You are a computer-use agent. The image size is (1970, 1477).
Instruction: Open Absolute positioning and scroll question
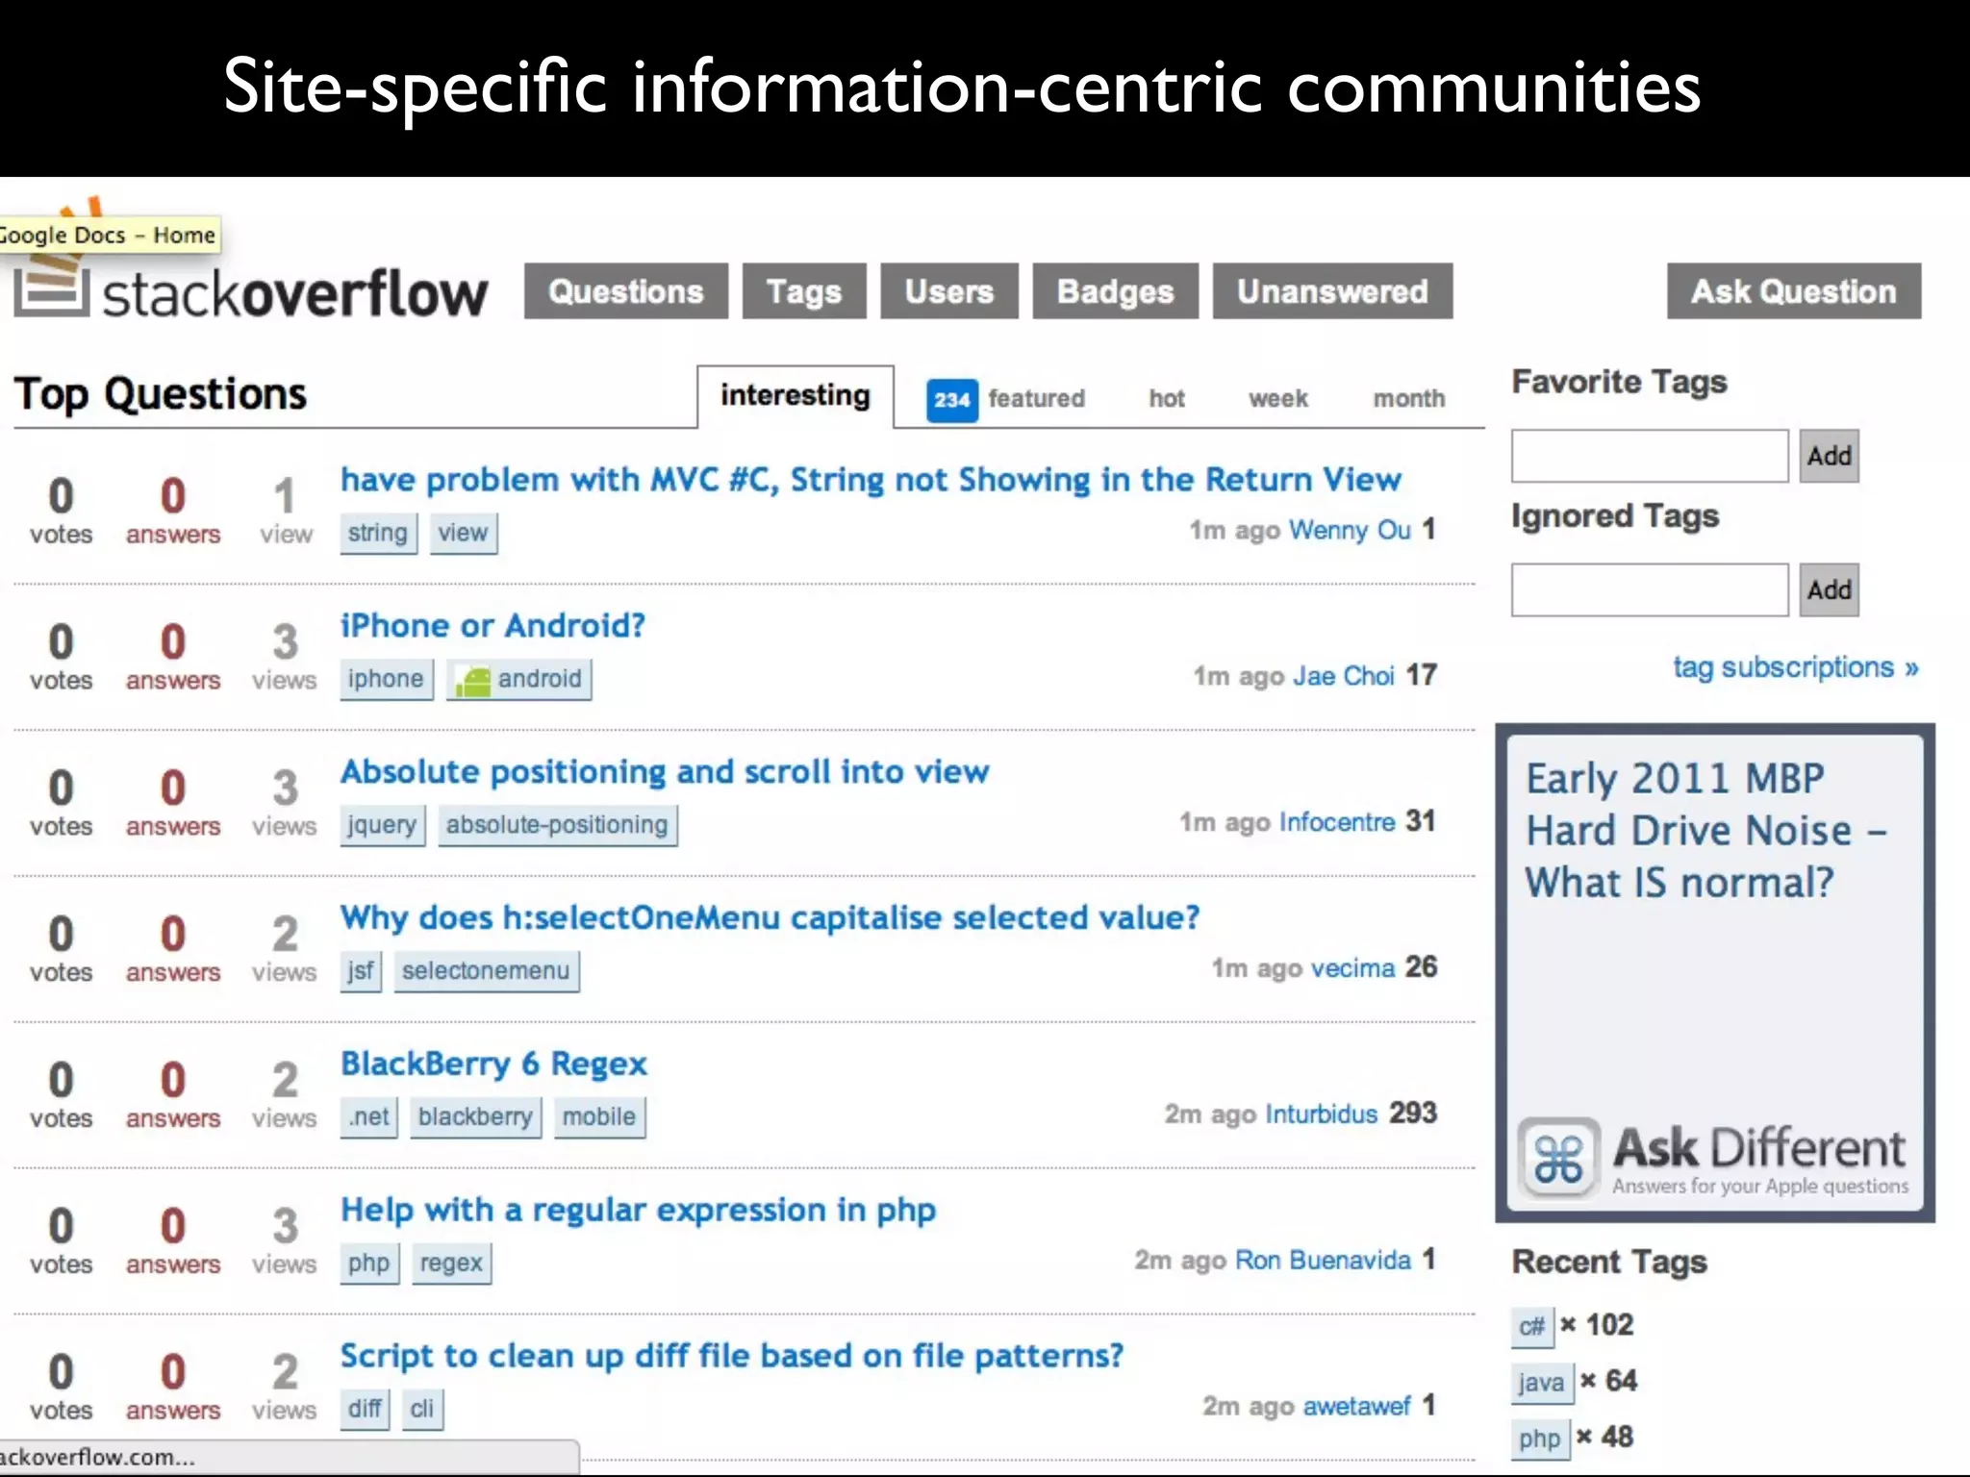[665, 772]
